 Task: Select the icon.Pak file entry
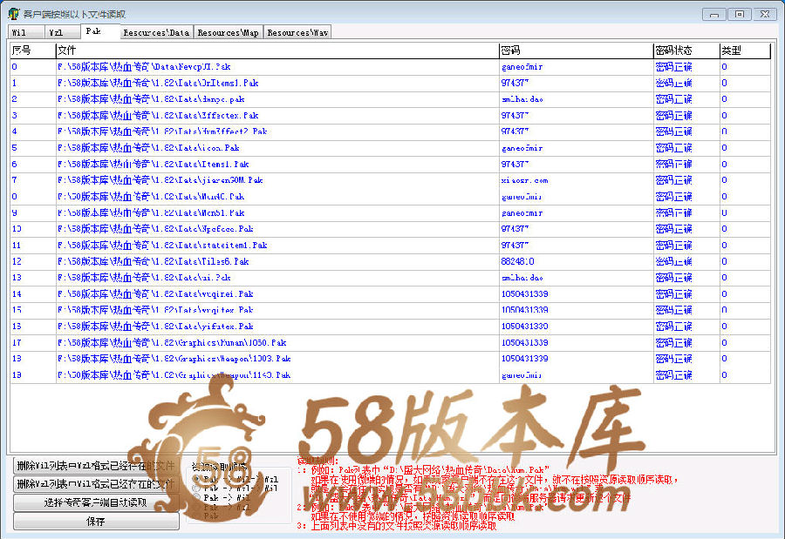(148, 148)
